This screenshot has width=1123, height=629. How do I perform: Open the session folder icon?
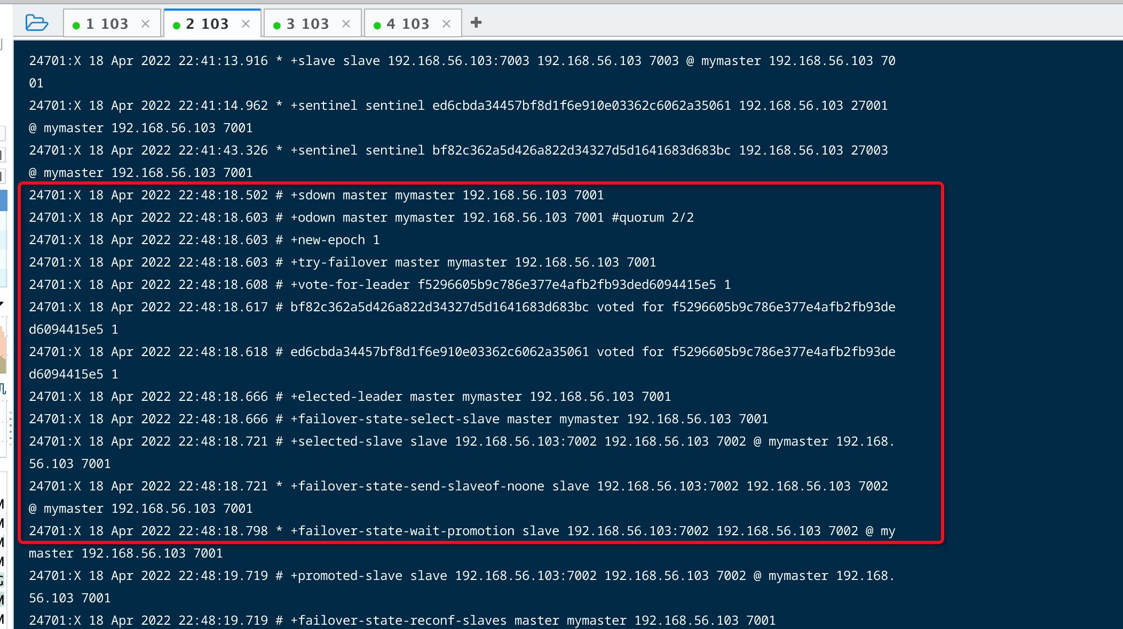36,23
